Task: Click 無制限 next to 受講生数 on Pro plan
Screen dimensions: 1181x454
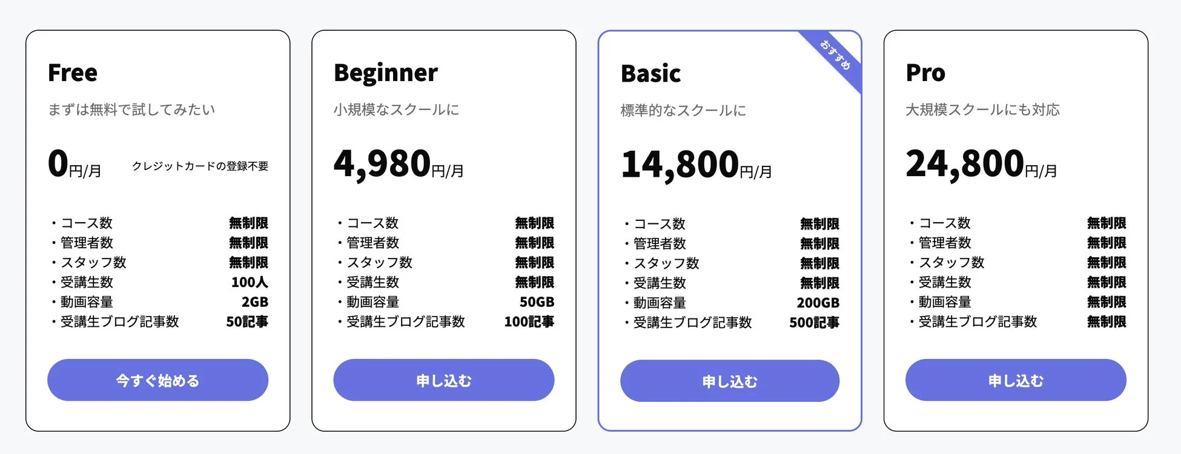Action: pyautogui.click(x=1105, y=282)
